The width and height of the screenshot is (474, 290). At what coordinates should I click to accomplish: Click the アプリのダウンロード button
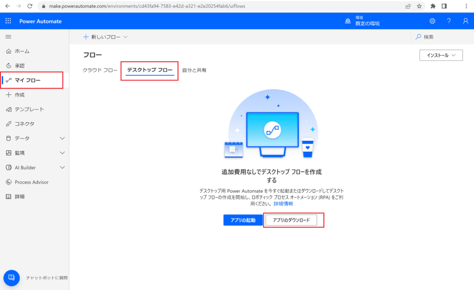coord(291,220)
